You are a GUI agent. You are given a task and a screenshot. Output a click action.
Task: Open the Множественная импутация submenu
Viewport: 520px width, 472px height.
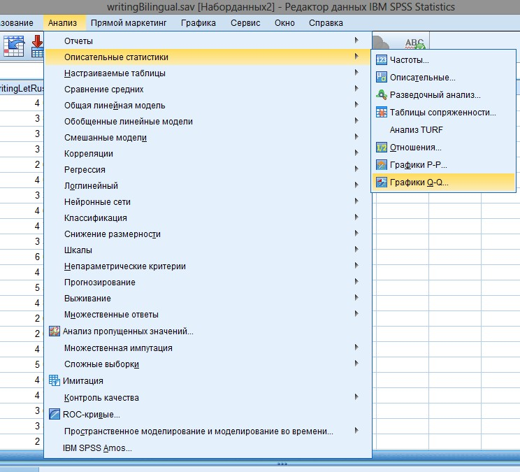tap(208, 348)
